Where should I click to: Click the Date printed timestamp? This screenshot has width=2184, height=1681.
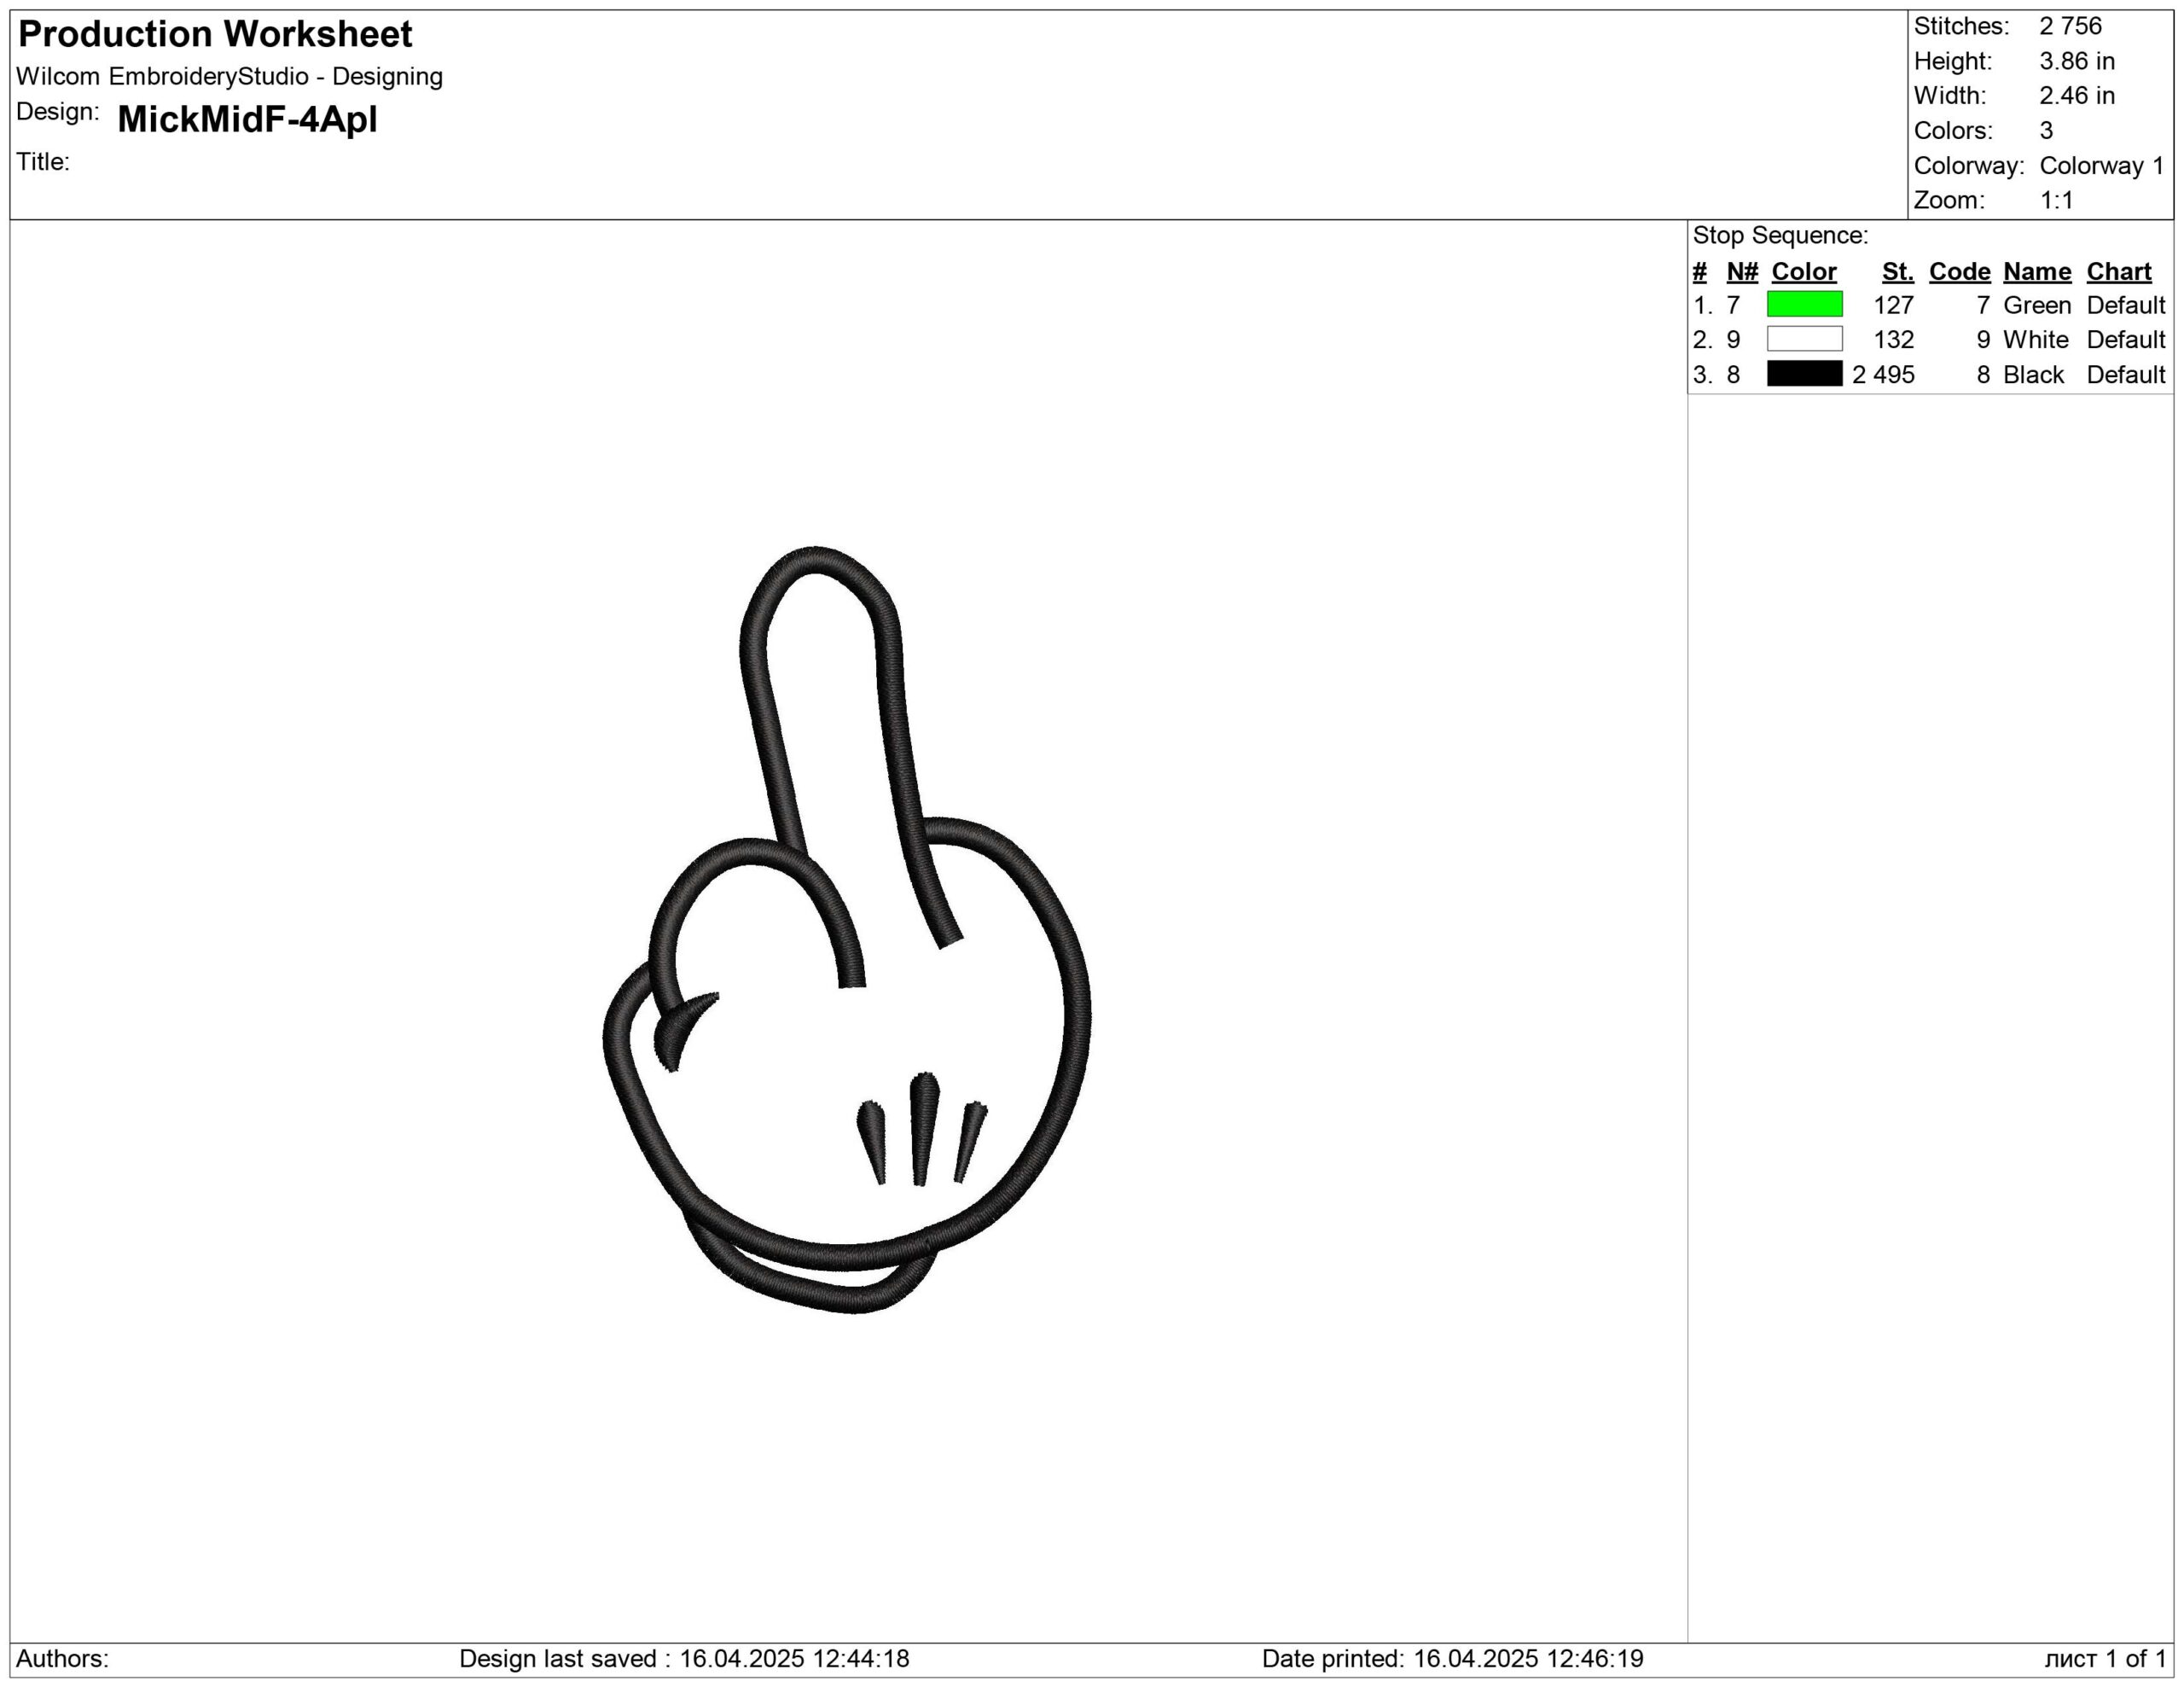coord(1452,1659)
